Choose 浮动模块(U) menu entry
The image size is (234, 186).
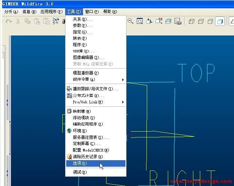pos(96,118)
